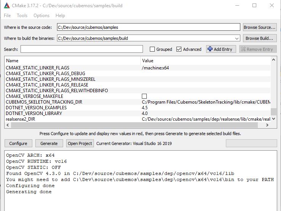Click the blue plus Add Entry icon
Viewport: 281px width, 211px height.
point(210,49)
